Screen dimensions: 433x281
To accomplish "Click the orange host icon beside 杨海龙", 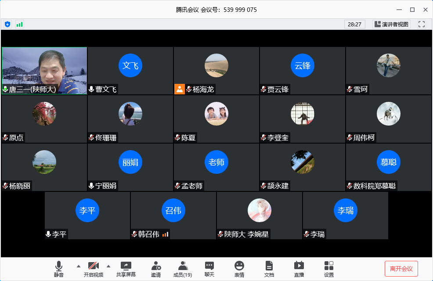I will 180,89.
